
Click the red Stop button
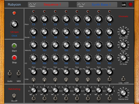[14, 58]
